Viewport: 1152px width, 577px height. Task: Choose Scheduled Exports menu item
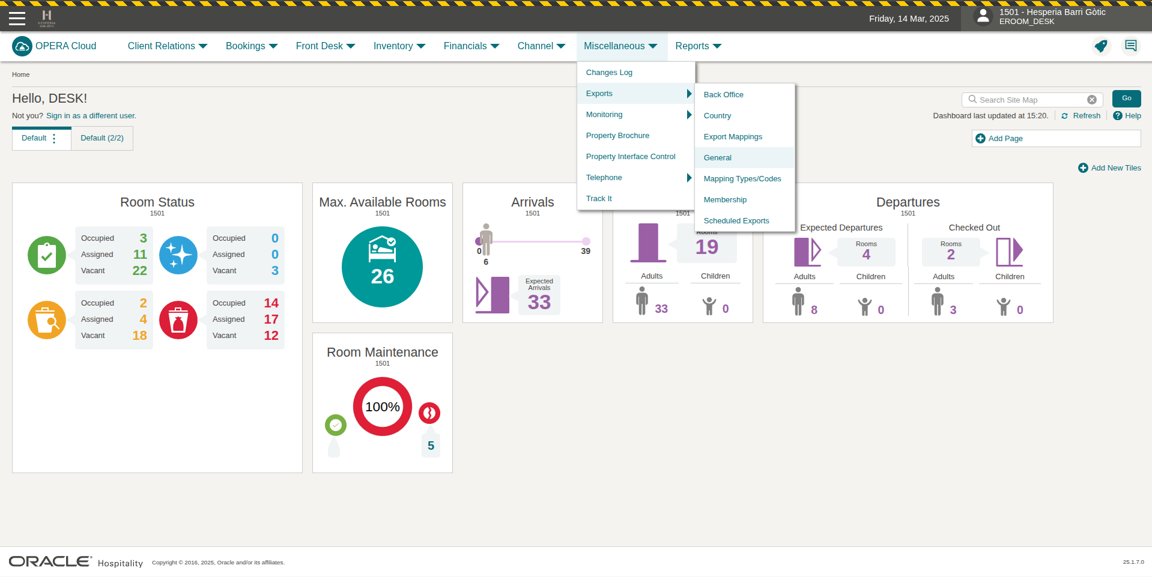[x=736, y=221]
